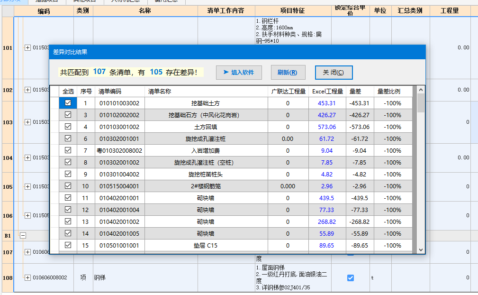This screenshot has height=295, width=478.
Task: Uncheck the checkbox for 挖基础土方 row
Action: [x=68, y=103]
